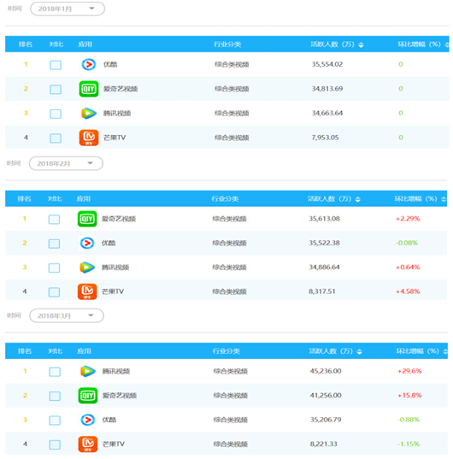Select the value 45,236.00
The image size is (453, 459).
coord(326,371)
